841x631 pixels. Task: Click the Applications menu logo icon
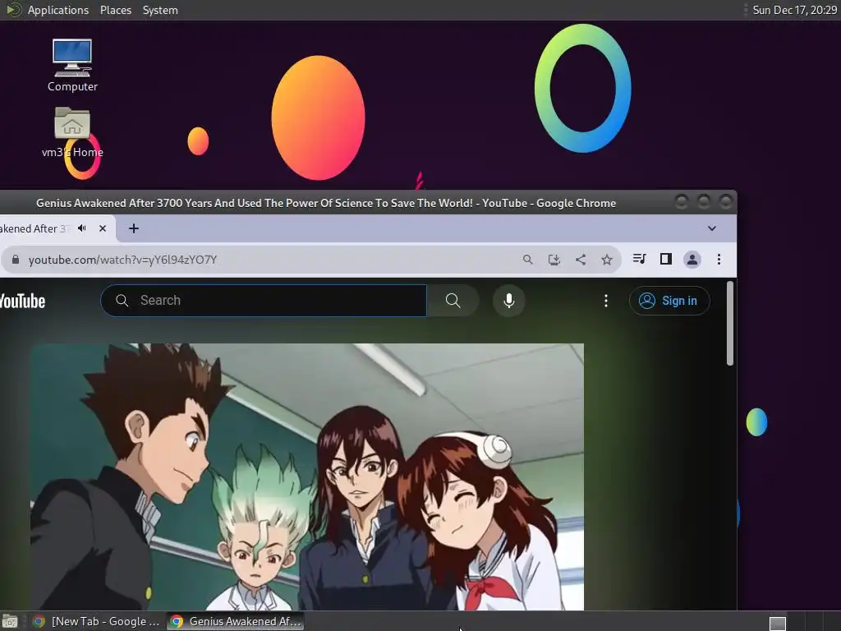pos(13,10)
